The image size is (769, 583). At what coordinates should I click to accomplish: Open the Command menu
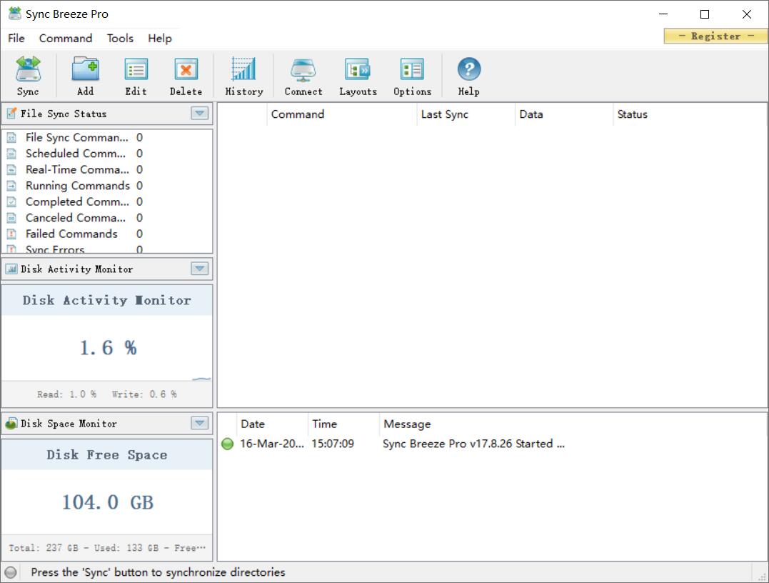(x=66, y=39)
